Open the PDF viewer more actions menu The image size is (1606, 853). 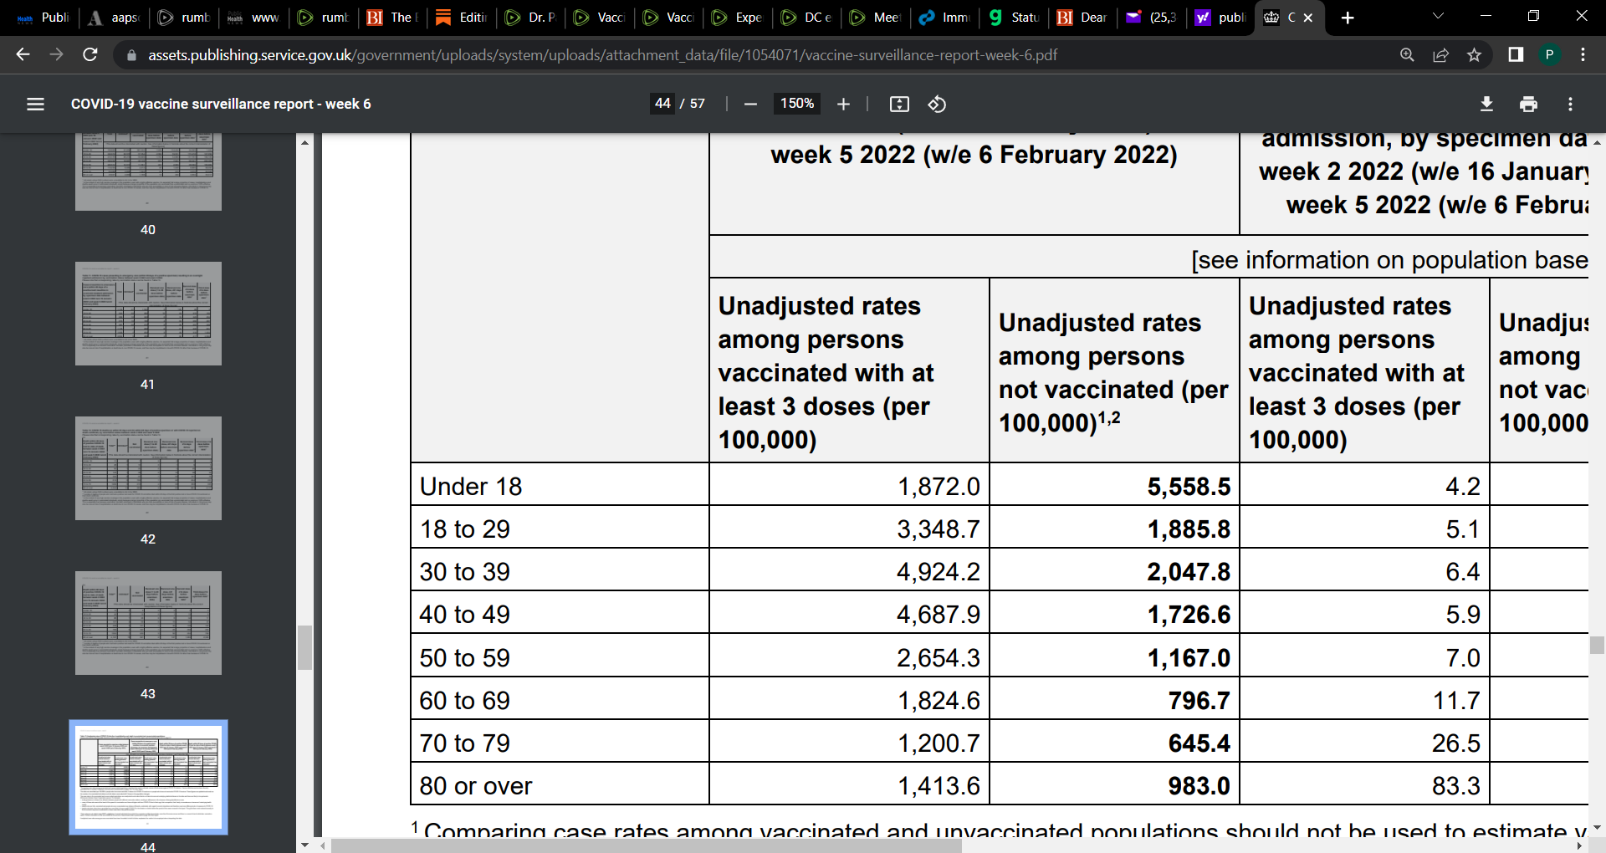1570,104
